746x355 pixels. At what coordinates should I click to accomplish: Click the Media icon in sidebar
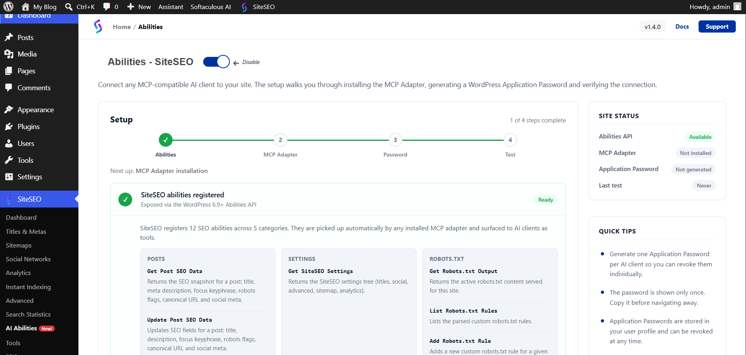click(9, 54)
